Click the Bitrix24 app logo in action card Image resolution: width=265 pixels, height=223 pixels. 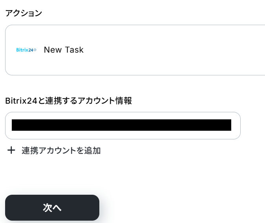[x=26, y=50]
